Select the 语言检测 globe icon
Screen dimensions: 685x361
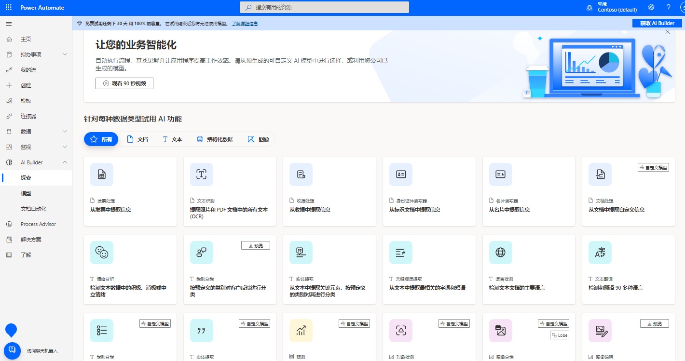(501, 253)
